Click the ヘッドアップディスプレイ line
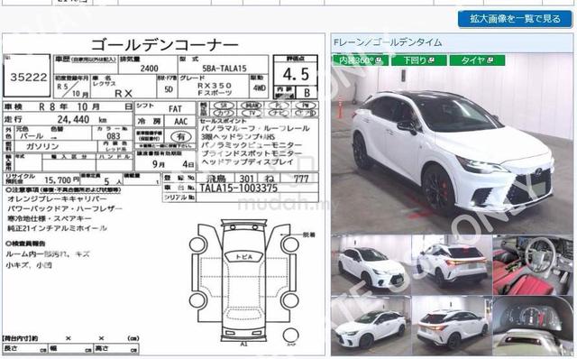This screenshot has width=577, height=359. (x=248, y=162)
